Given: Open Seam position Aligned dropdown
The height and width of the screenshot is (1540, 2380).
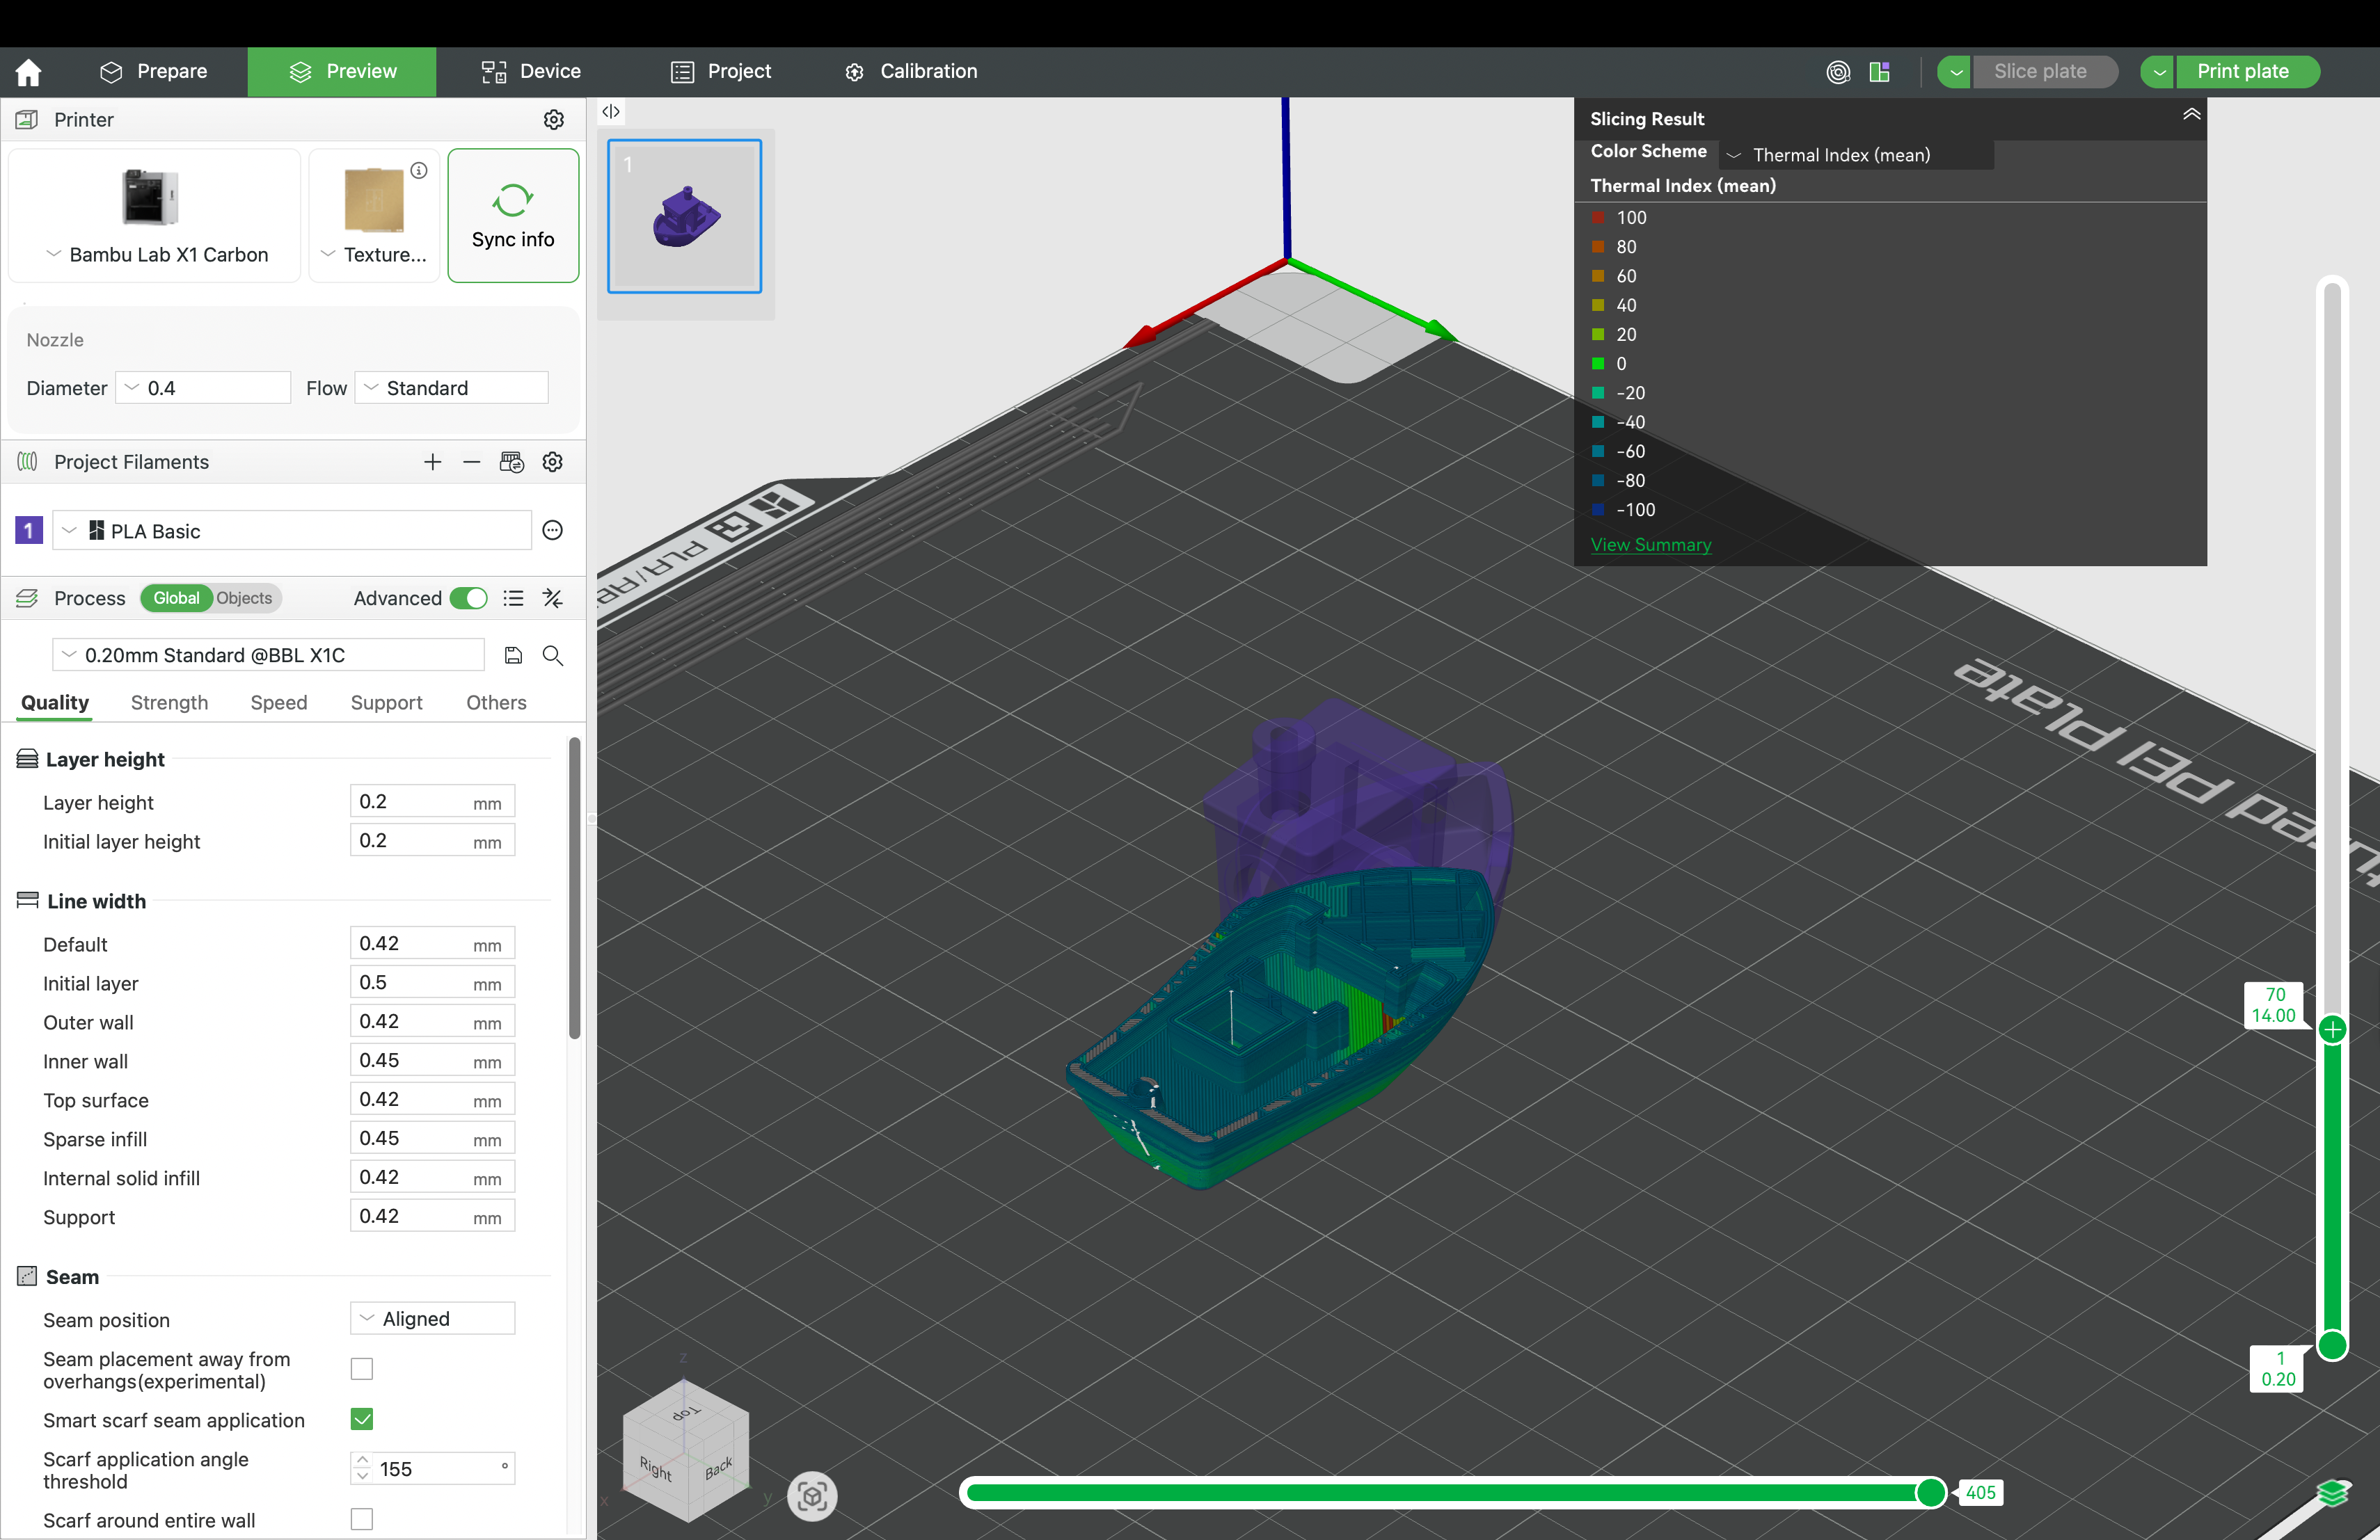Looking at the screenshot, I should tap(432, 1319).
